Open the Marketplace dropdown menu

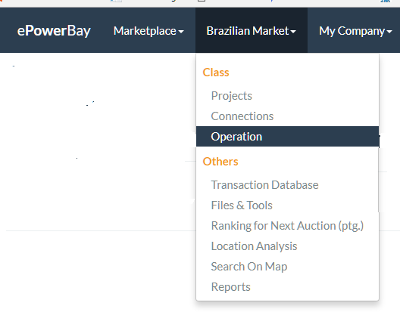148,31
